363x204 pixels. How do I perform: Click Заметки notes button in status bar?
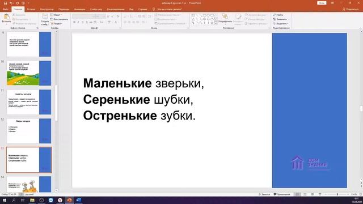point(264,194)
